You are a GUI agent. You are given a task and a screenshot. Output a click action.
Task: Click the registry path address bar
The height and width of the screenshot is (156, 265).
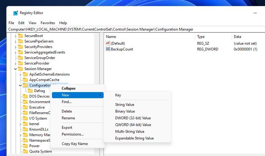[x=136, y=29]
